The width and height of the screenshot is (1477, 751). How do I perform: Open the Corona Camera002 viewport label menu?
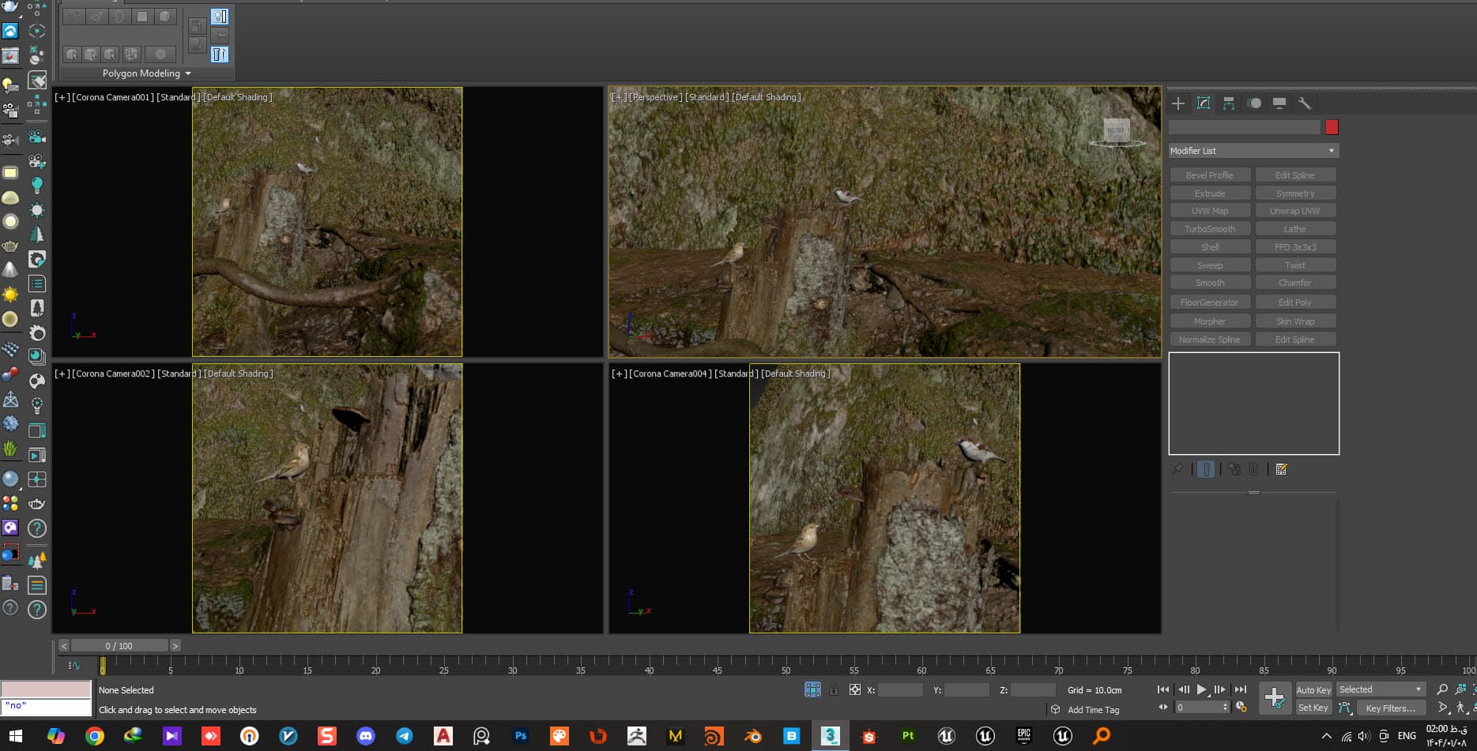tap(113, 374)
